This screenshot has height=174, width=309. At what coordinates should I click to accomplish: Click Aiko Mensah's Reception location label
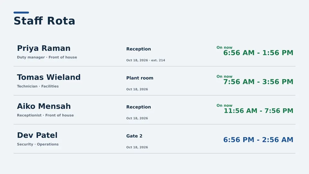click(x=138, y=107)
